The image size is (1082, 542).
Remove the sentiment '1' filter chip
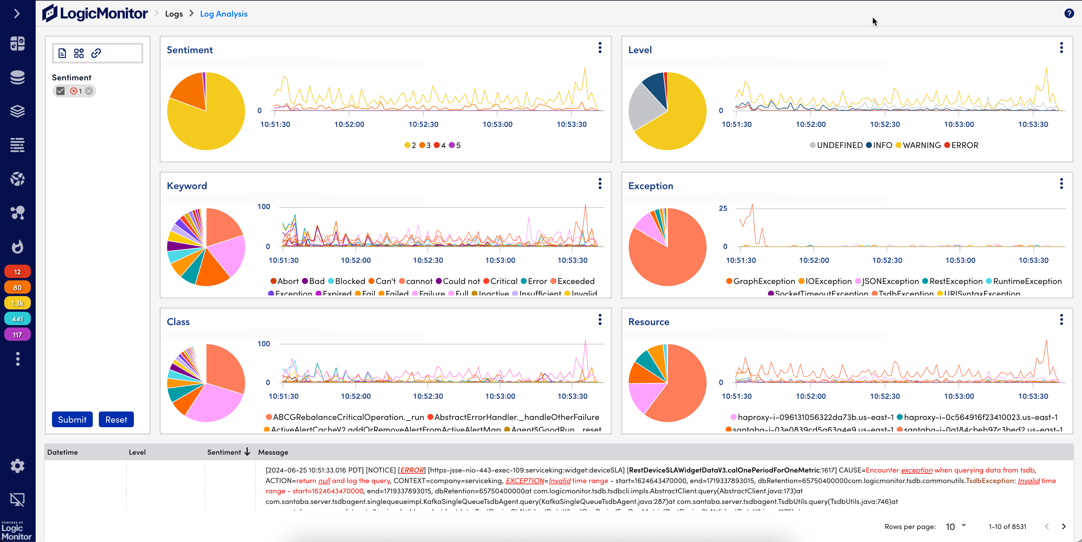click(x=89, y=91)
